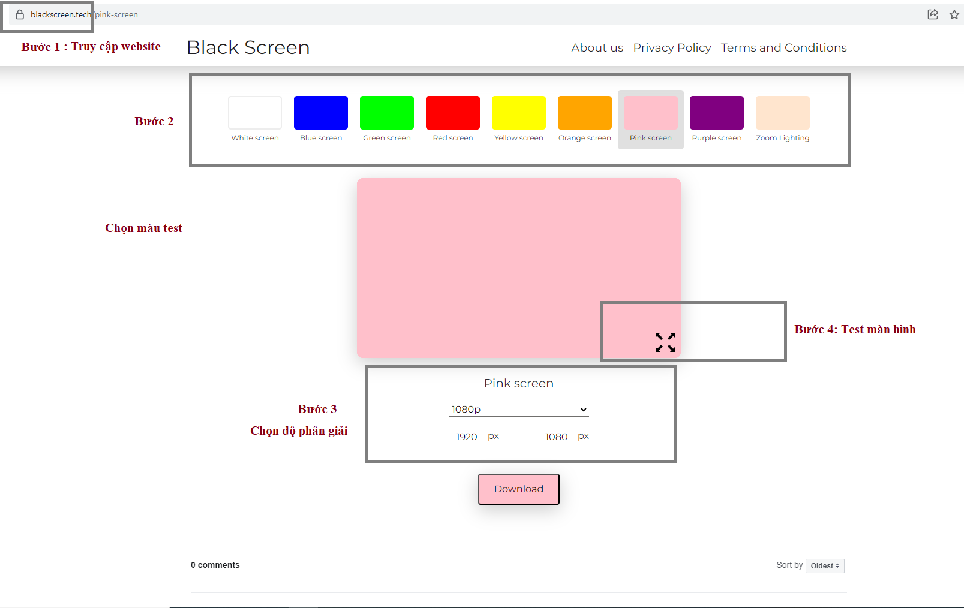Open the comments Sort by Oldest dropdown
The width and height of the screenshot is (964, 608).
pyautogui.click(x=824, y=565)
